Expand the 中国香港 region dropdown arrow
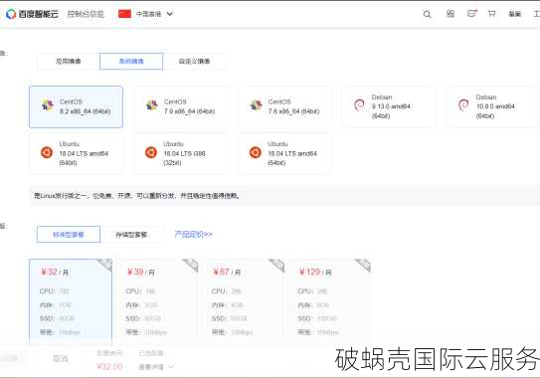 (170, 14)
